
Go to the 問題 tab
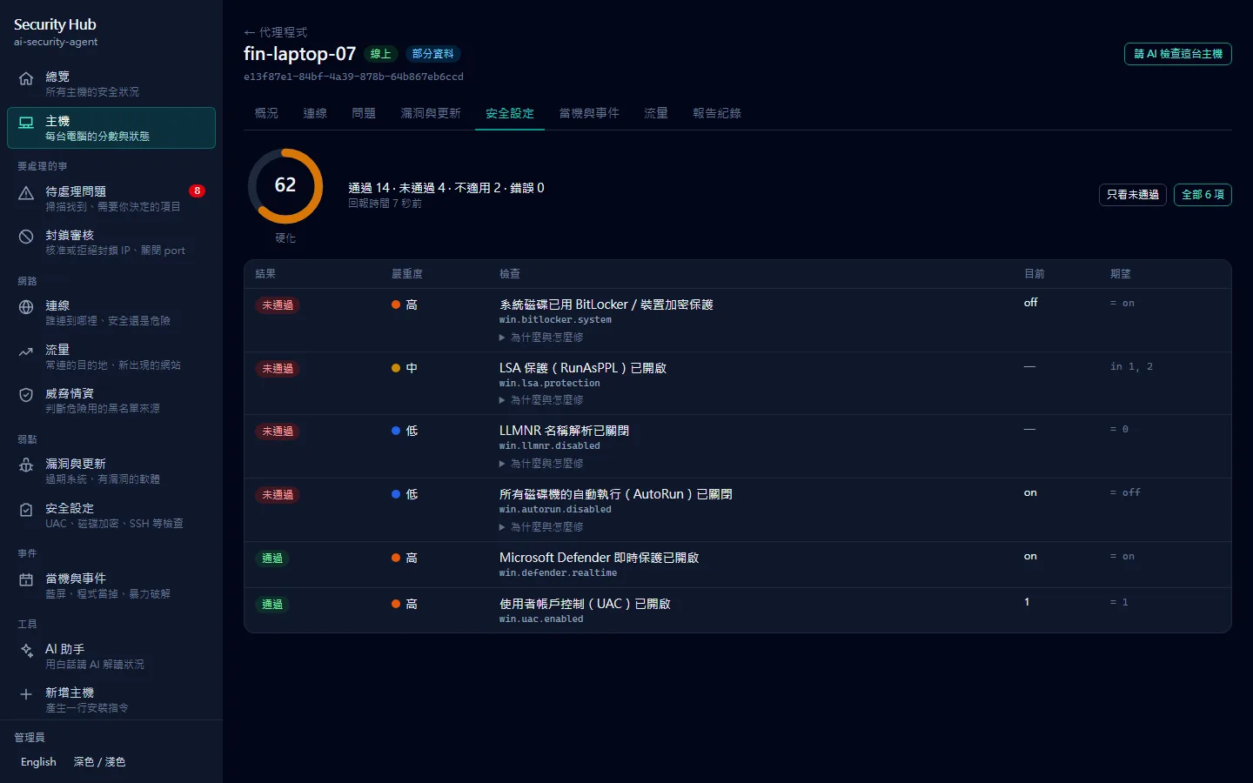(x=364, y=113)
